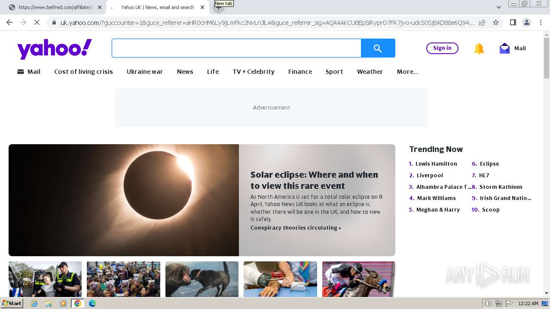550x309 pixels.
Task: Switch to the betfred affiliate tab
Action: coord(55,7)
